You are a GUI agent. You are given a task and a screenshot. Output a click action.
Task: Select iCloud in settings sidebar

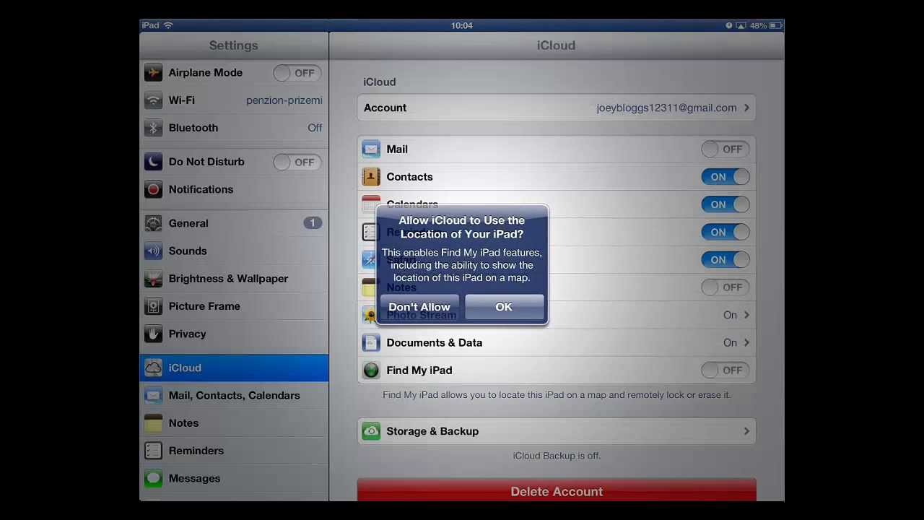point(234,368)
